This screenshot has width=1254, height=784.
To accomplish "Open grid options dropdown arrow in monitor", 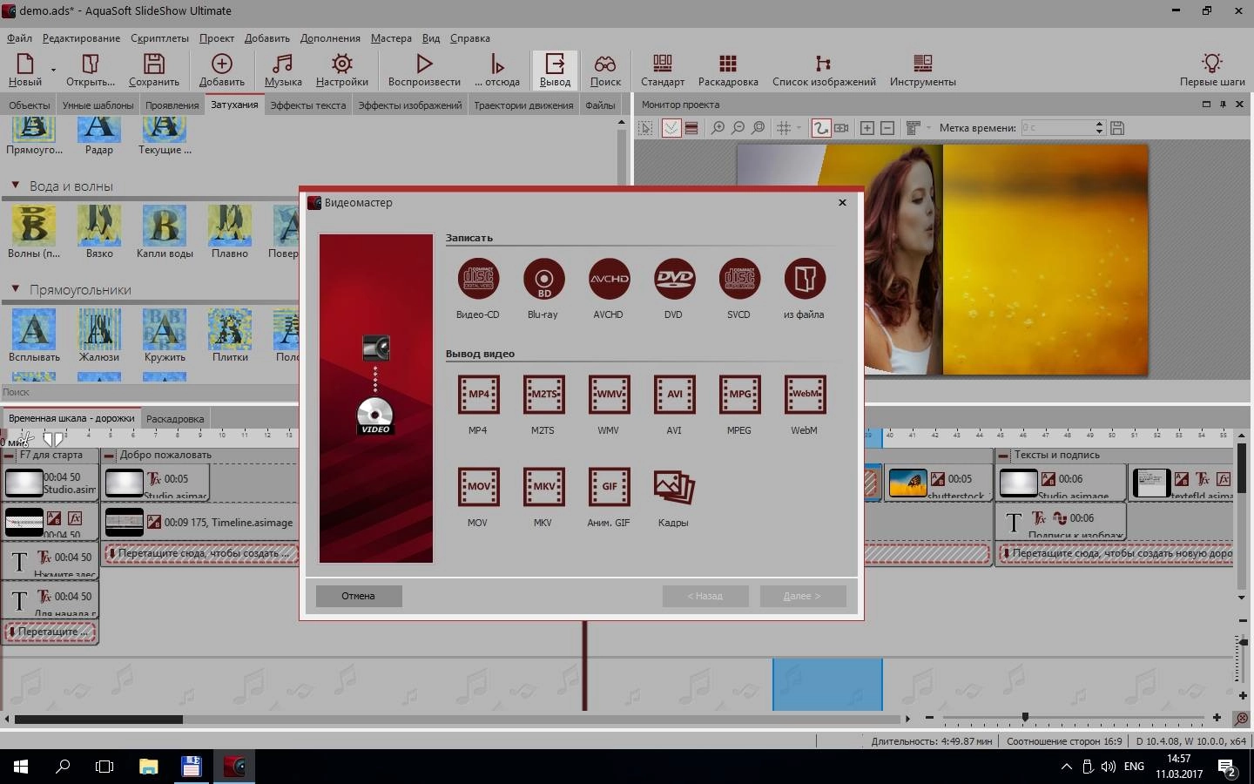I will (799, 128).
